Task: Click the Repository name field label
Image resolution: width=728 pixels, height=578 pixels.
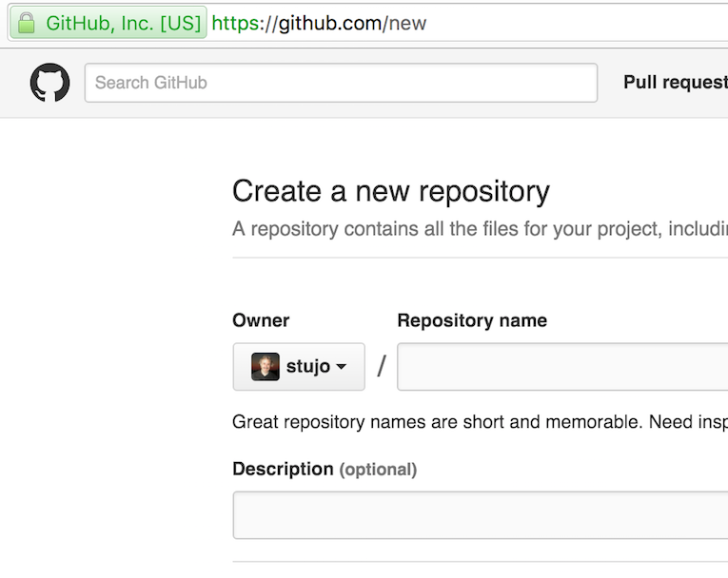Action: tap(472, 320)
